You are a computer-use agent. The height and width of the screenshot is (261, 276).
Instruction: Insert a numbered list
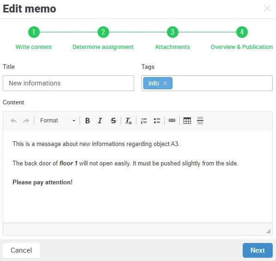tap(144, 121)
